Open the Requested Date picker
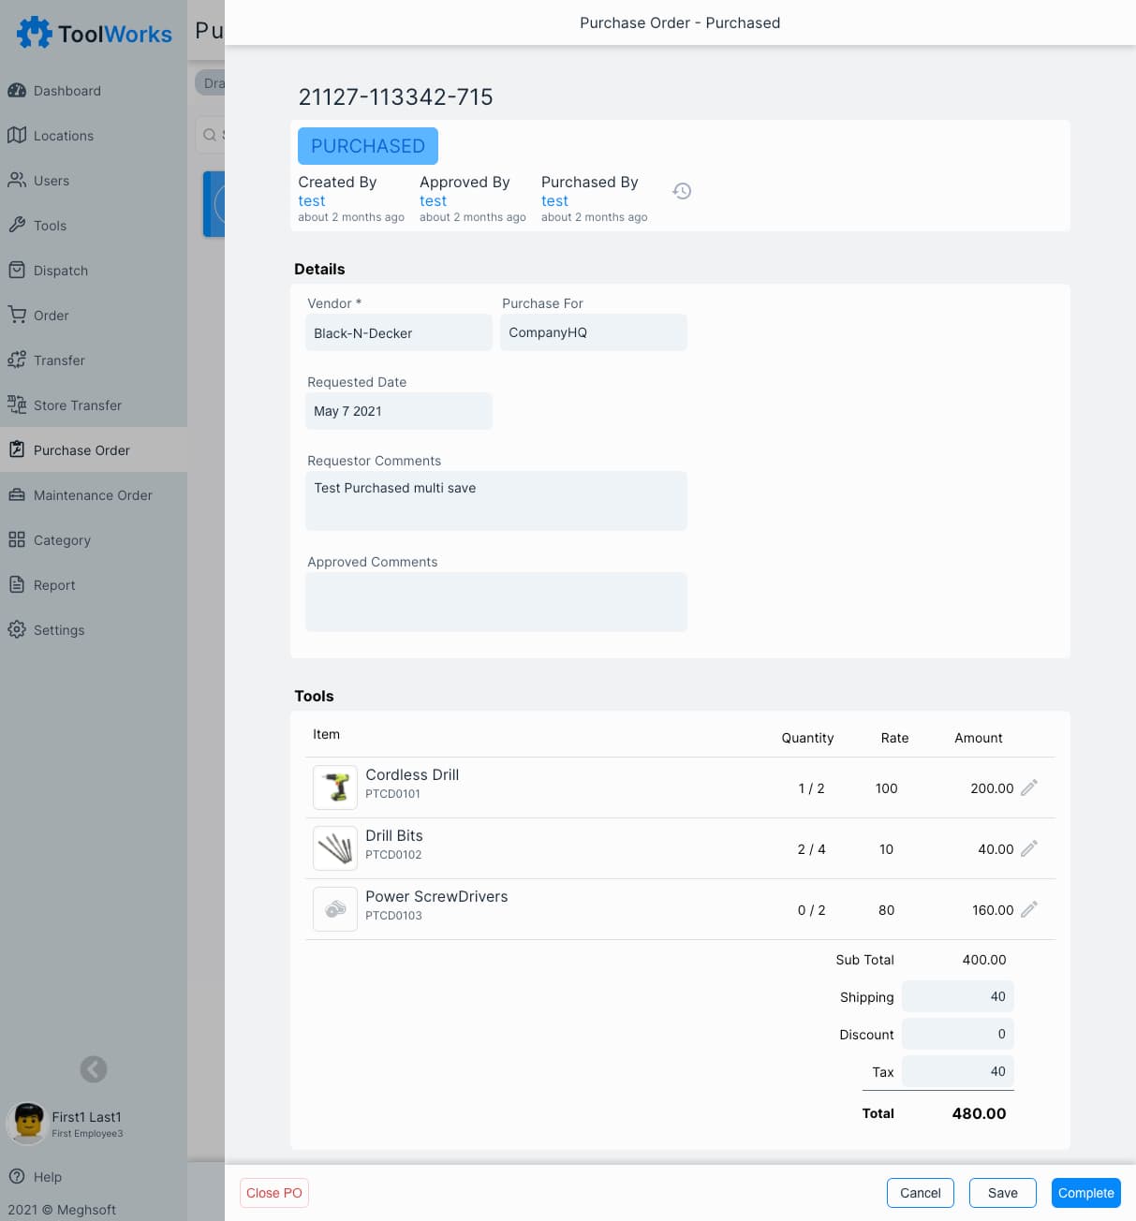 click(x=399, y=411)
